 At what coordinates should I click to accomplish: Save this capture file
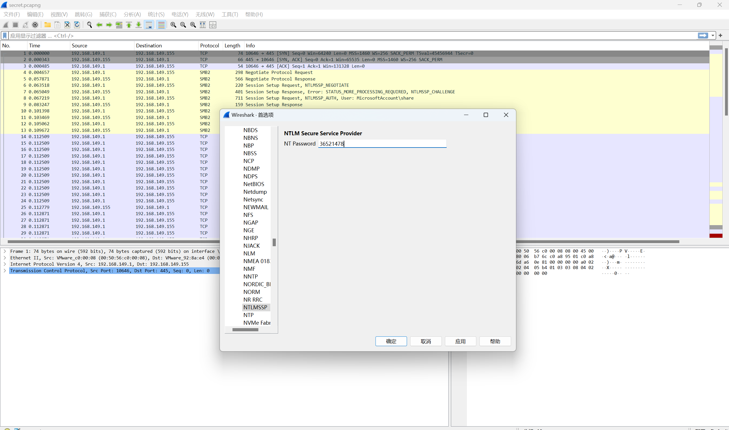point(57,25)
